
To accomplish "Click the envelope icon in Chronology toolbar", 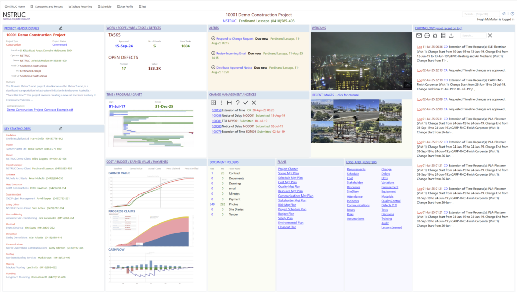I will [x=419, y=36].
